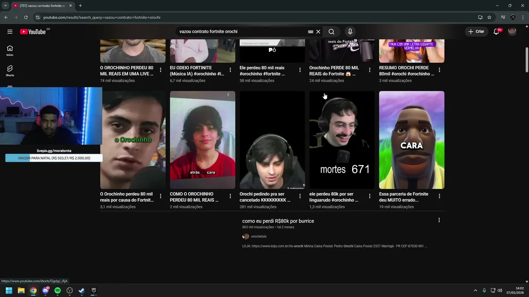Open the 'CARA' Fortnite character short thumbnail

tap(412, 140)
